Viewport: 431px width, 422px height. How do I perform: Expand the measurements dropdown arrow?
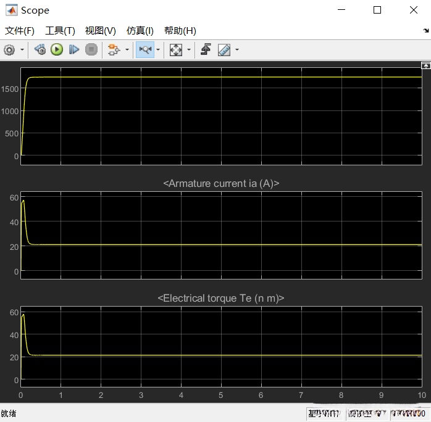(x=237, y=50)
